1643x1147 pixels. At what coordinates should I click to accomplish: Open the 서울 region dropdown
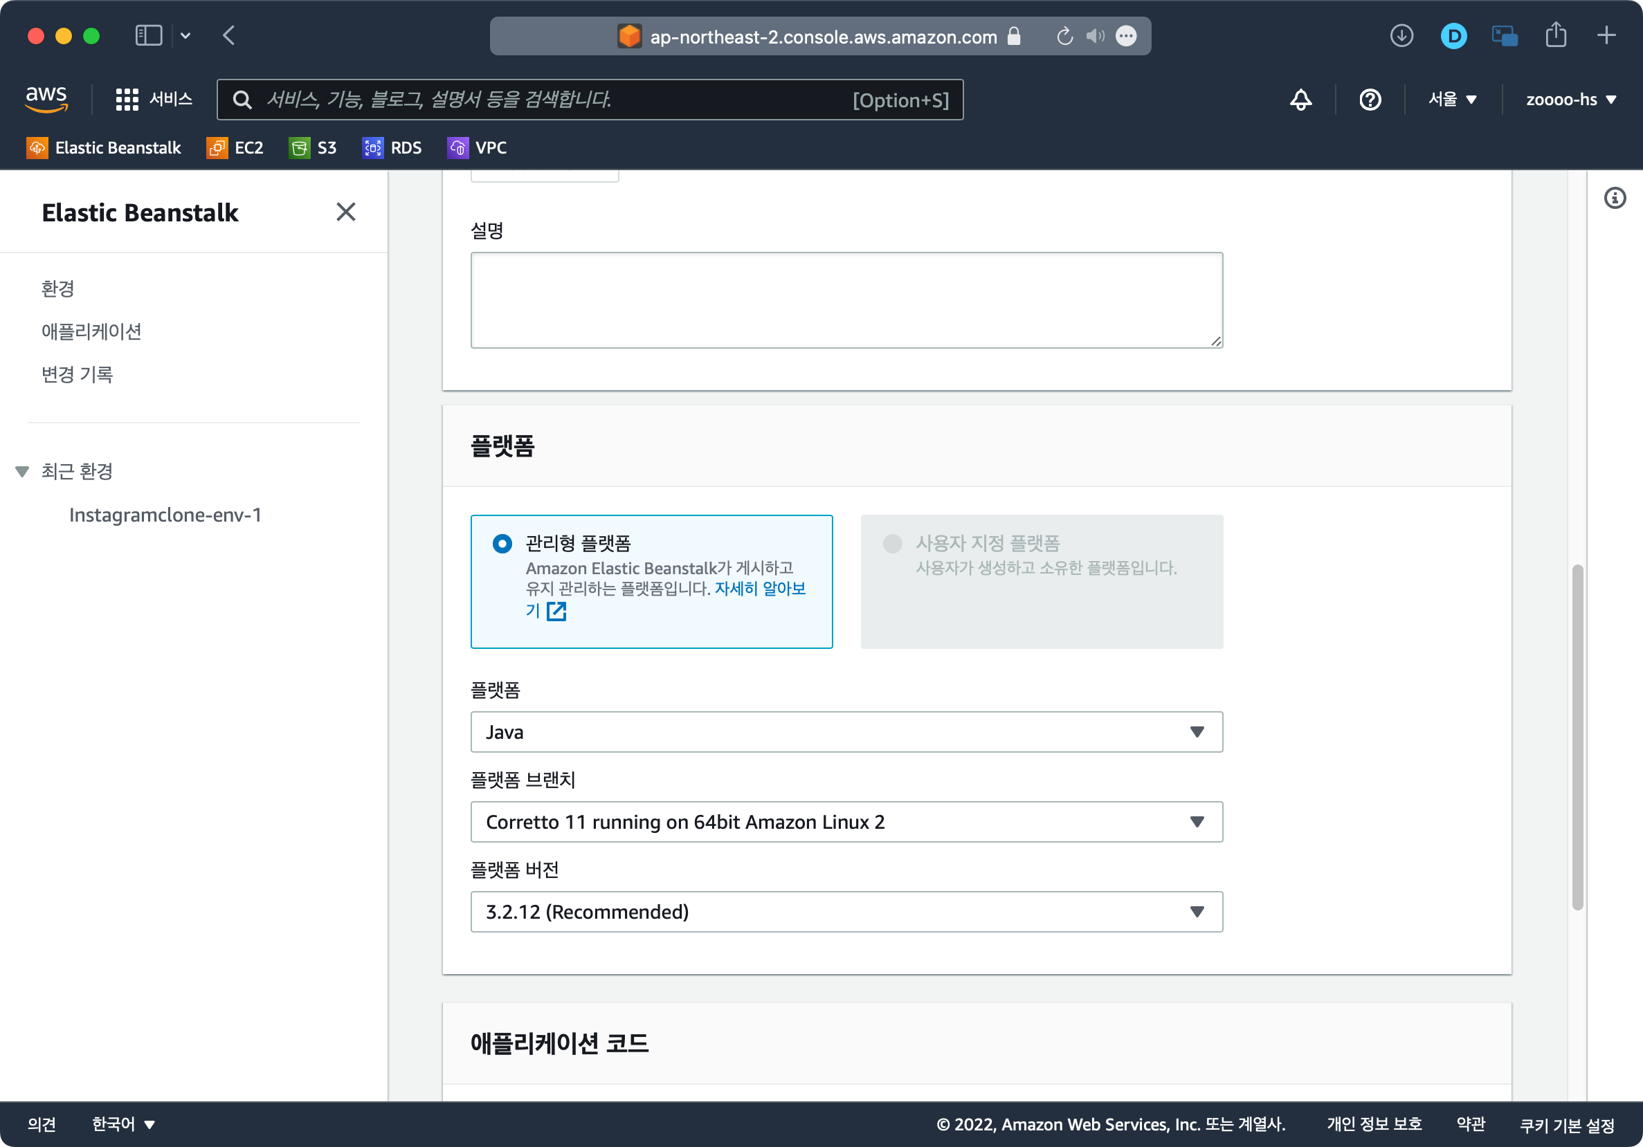1452,100
